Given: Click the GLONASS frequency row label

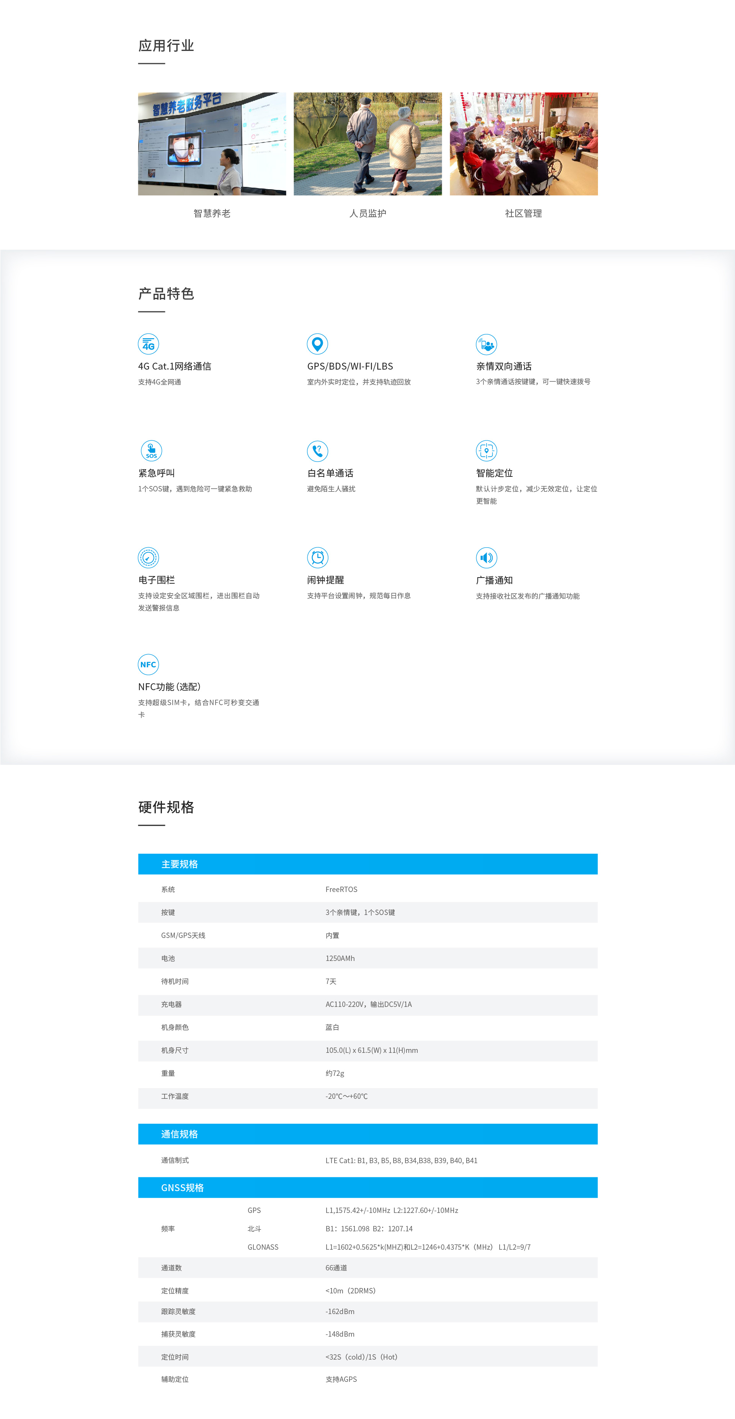Looking at the screenshot, I should pyautogui.click(x=263, y=1247).
